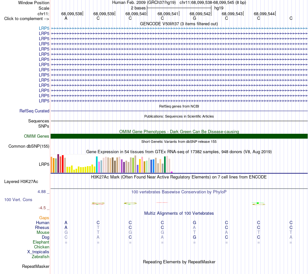This screenshot has width=308, height=274.
Task: Open 'GENCODE V50lift37 (3 items filtered out)' track title
Action: coord(179,24)
